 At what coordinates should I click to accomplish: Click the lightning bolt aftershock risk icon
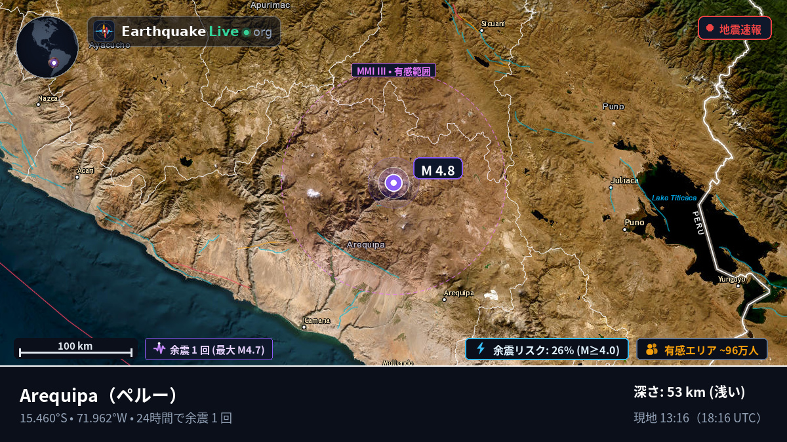tap(481, 349)
